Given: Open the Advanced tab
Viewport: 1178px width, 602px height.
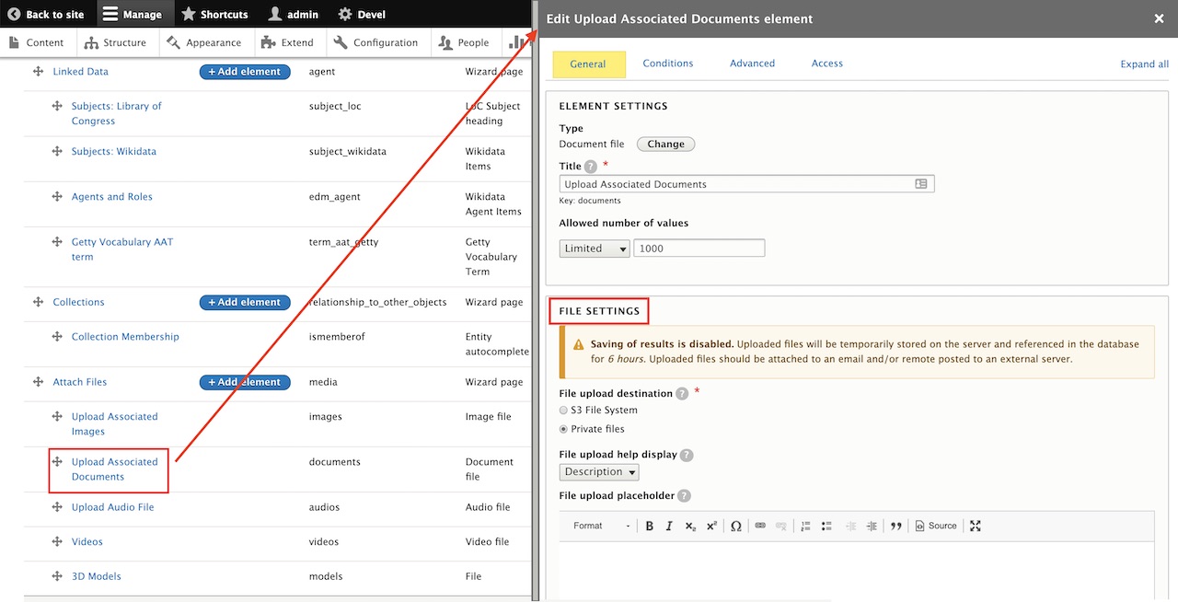Looking at the screenshot, I should (x=752, y=64).
